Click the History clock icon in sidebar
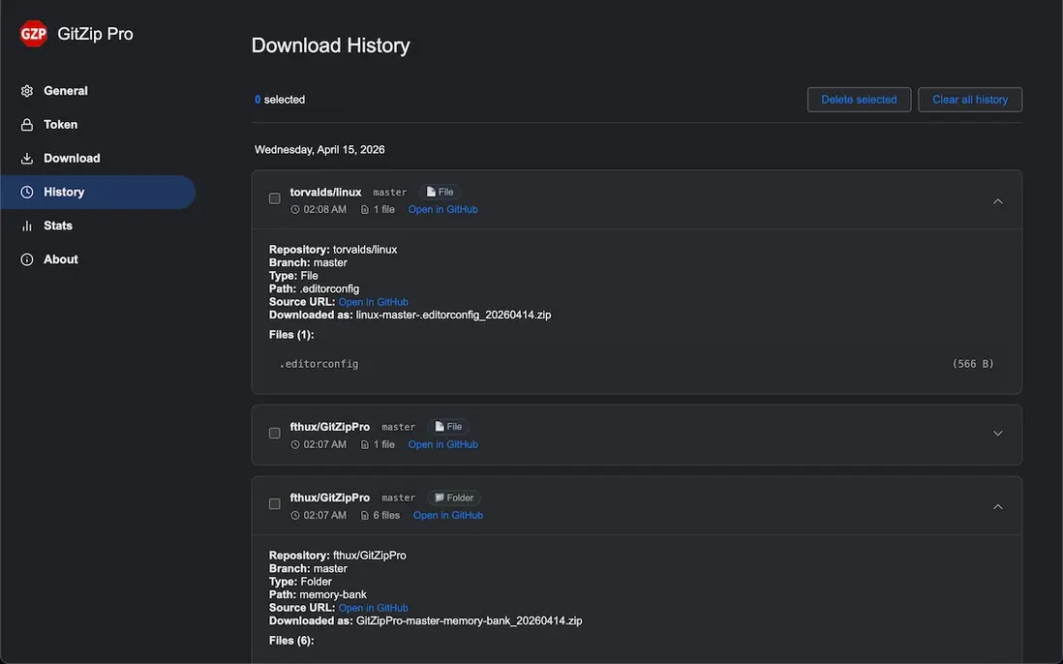This screenshot has width=1063, height=664. tap(26, 193)
